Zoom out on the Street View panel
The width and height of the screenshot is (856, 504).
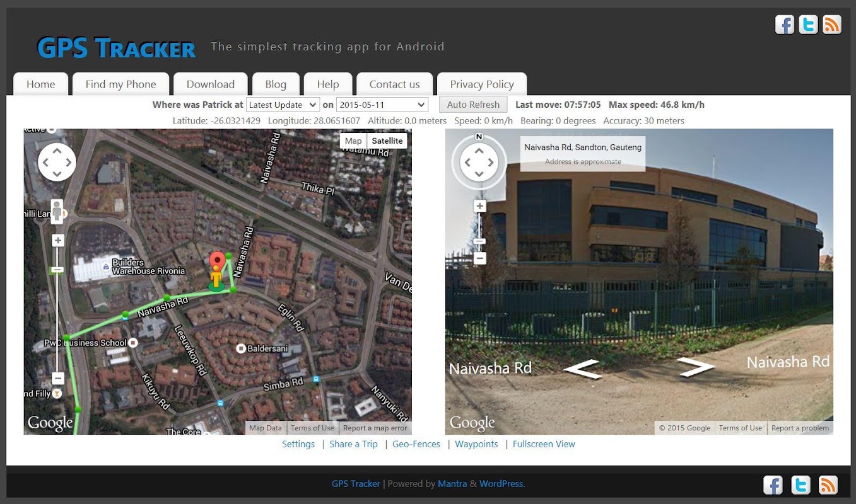(x=480, y=258)
